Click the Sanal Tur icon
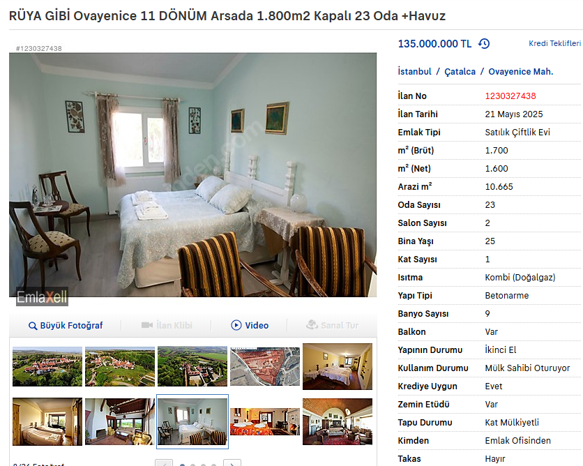This screenshot has width=583, height=466. pyautogui.click(x=312, y=324)
